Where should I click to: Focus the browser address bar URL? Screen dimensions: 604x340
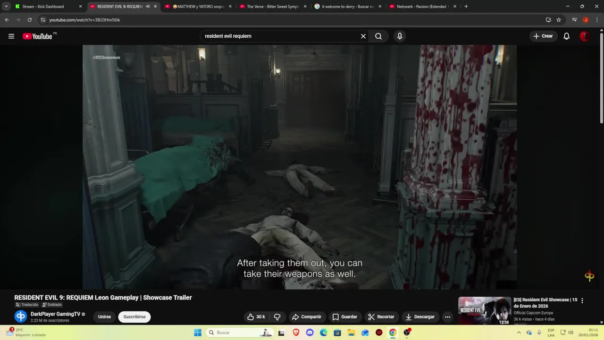point(84,20)
